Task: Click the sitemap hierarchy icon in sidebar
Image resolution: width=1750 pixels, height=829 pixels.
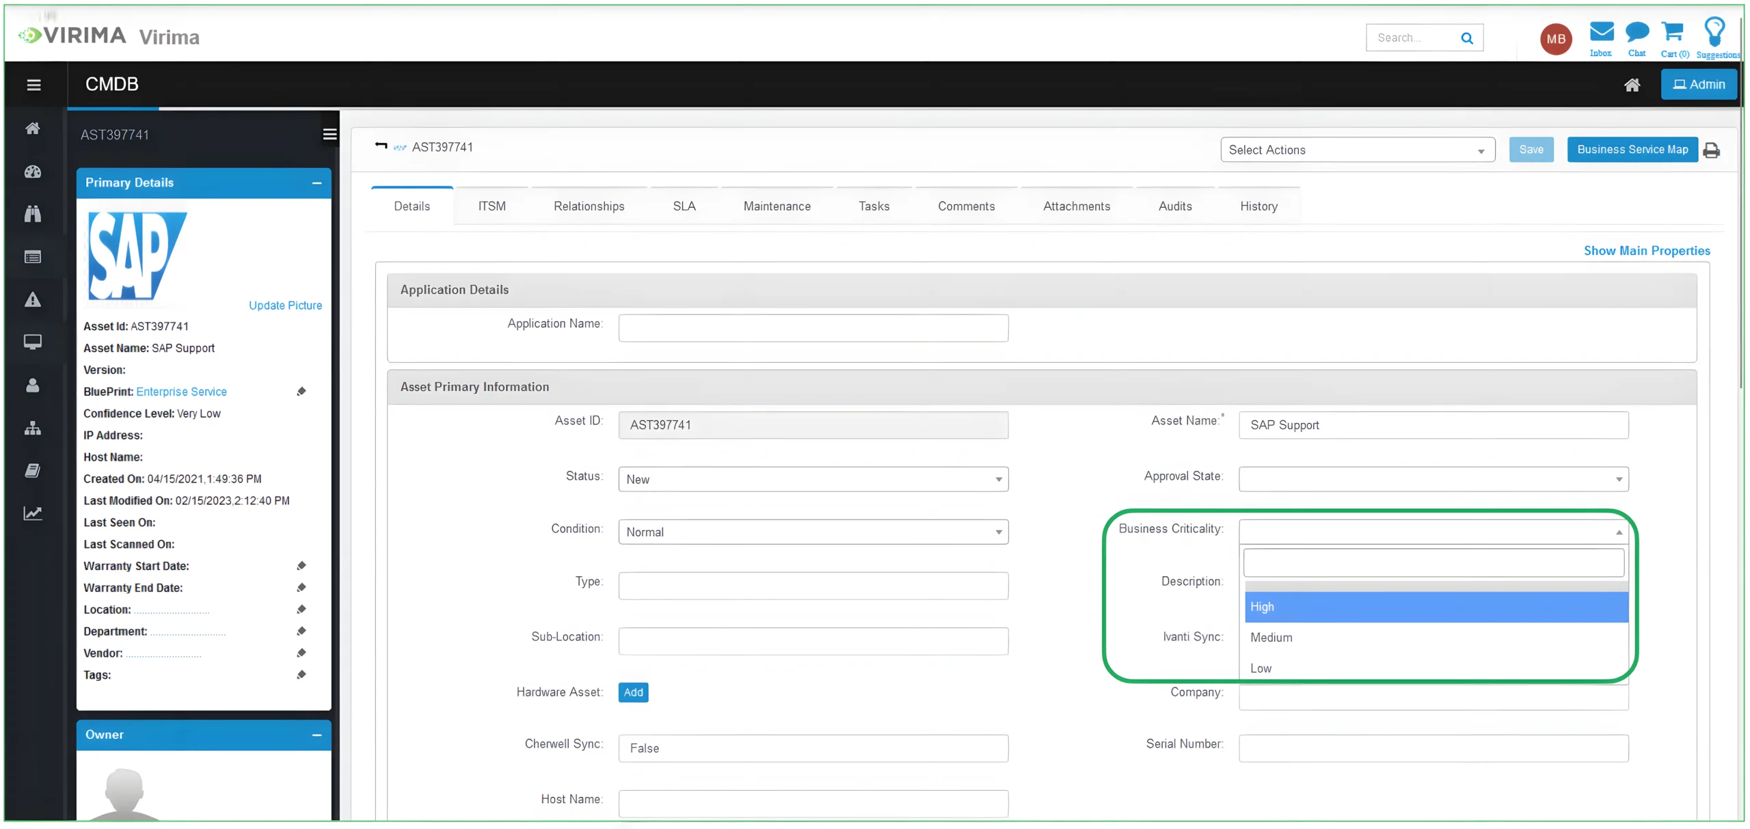Action: point(33,428)
